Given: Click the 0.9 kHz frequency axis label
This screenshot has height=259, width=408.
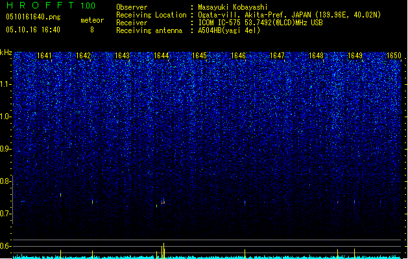Looking at the screenshot, I should click(x=6, y=149).
